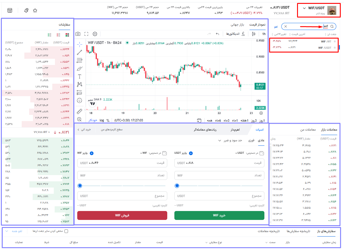Open chart settings gear icon
The height and width of the screenshot is (249, 344).
tap(95, 34)
